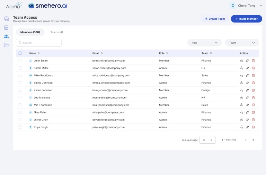Click the name Leo Martinez
The image size is (266, 175).
(x=42, y=98)
